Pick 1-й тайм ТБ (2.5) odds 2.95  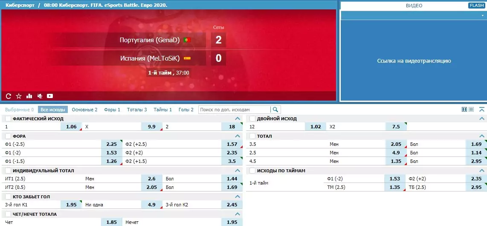pos(476,187)
